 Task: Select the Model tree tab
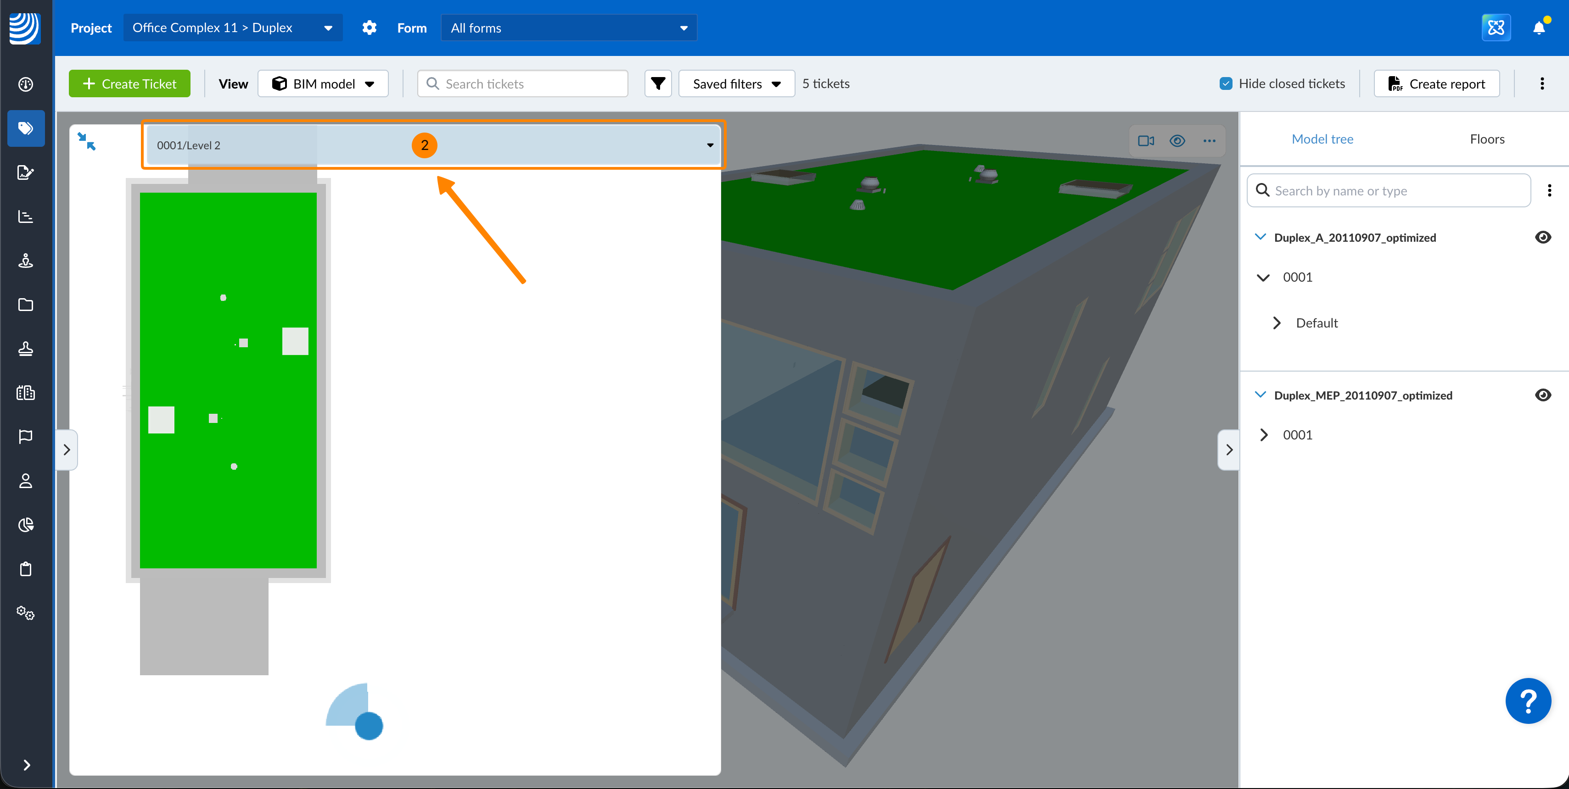click(1322, 139)
